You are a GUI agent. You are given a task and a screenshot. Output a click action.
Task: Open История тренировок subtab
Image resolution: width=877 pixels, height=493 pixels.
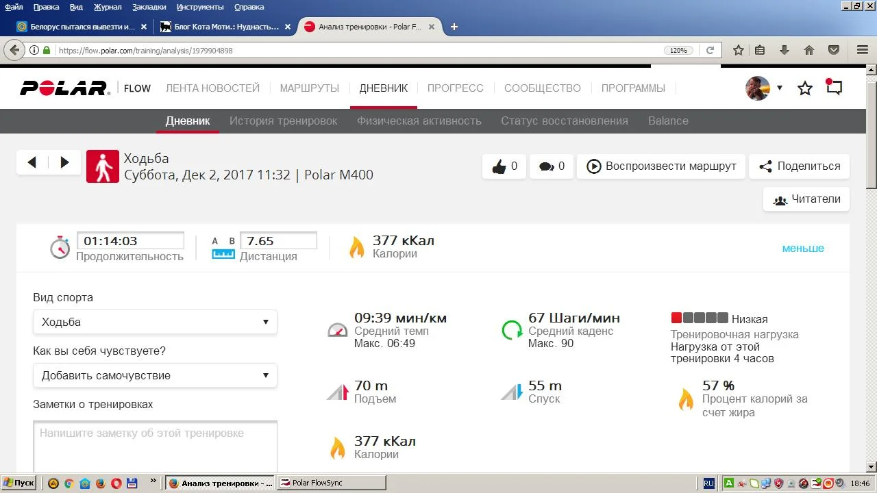[x=284, y=121]
